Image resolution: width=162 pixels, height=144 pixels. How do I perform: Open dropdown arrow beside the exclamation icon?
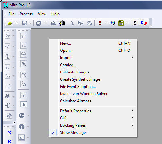[x=106, y=23]
